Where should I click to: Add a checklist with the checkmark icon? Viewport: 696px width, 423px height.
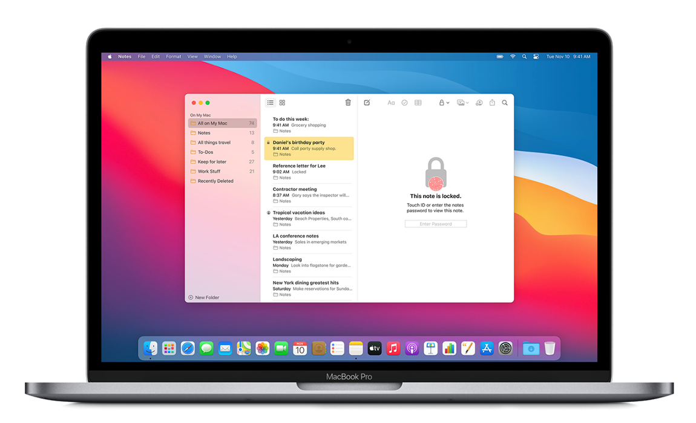(404, 103)
